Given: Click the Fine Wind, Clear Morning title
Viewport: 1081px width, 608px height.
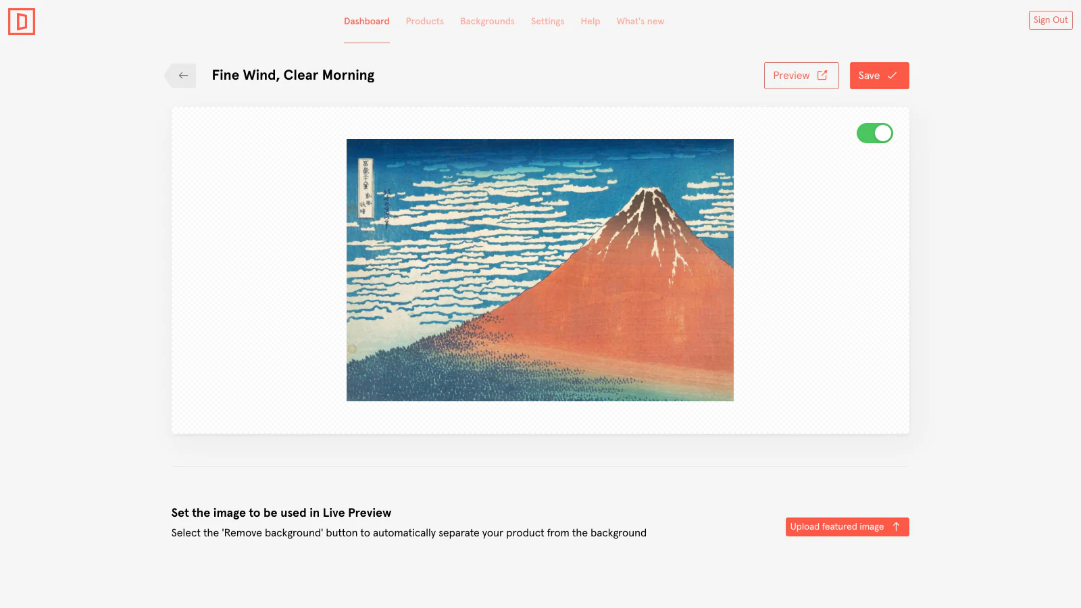Looking at the screenshot, I should [293, 75].
